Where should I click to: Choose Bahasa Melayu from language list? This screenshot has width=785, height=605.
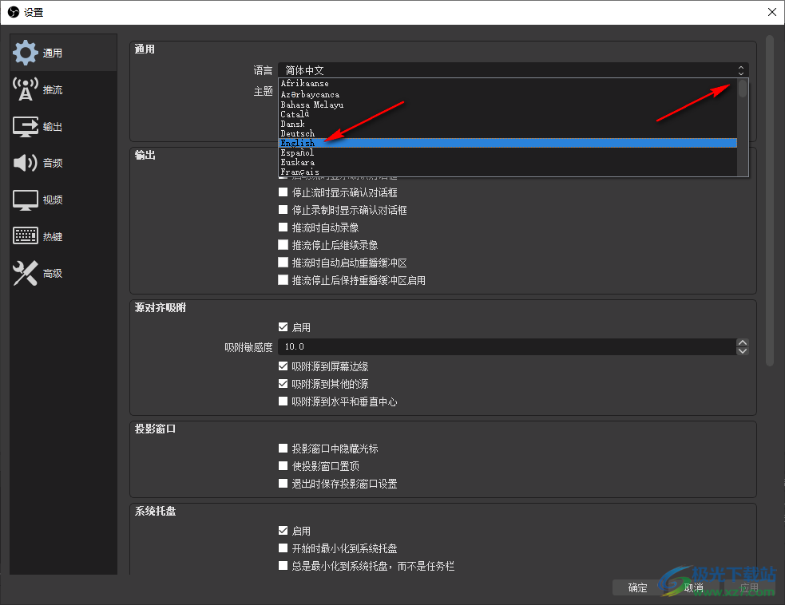pyautogui.click(x=508, y=105)
